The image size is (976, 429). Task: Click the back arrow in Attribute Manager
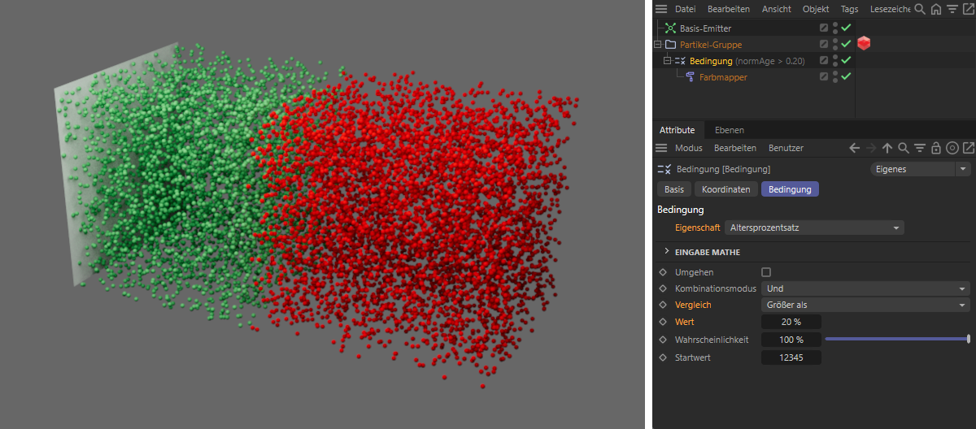tap(855, 148)
